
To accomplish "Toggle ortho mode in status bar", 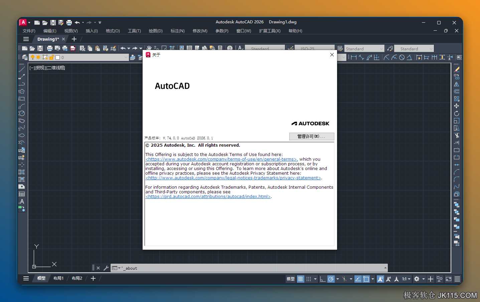I will (323, 279).
